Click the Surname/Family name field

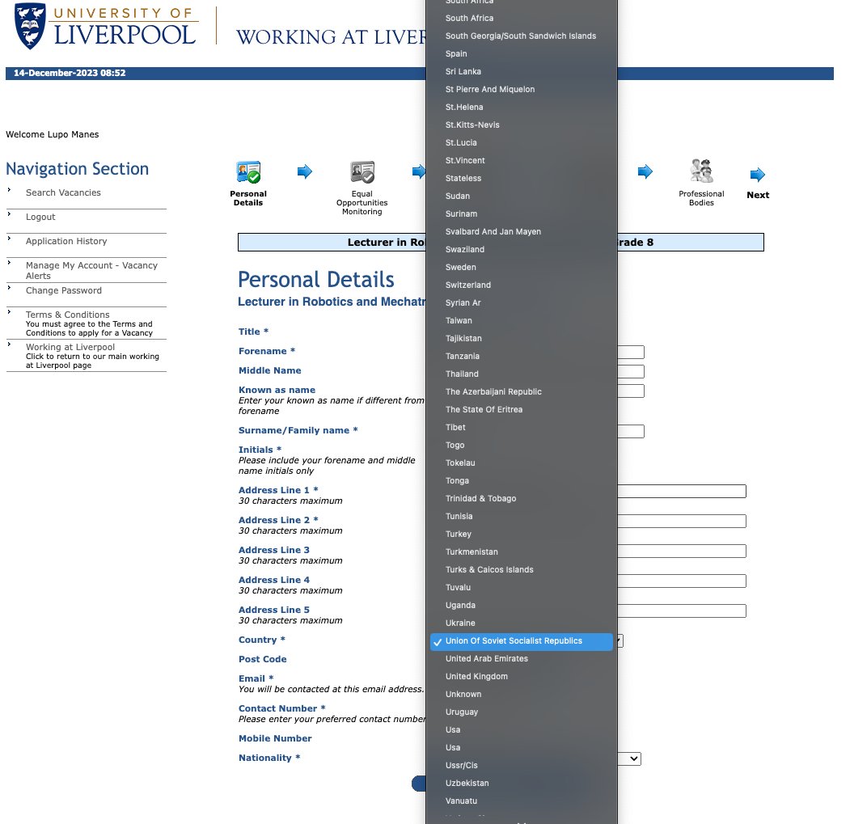[x=631, y=432]
